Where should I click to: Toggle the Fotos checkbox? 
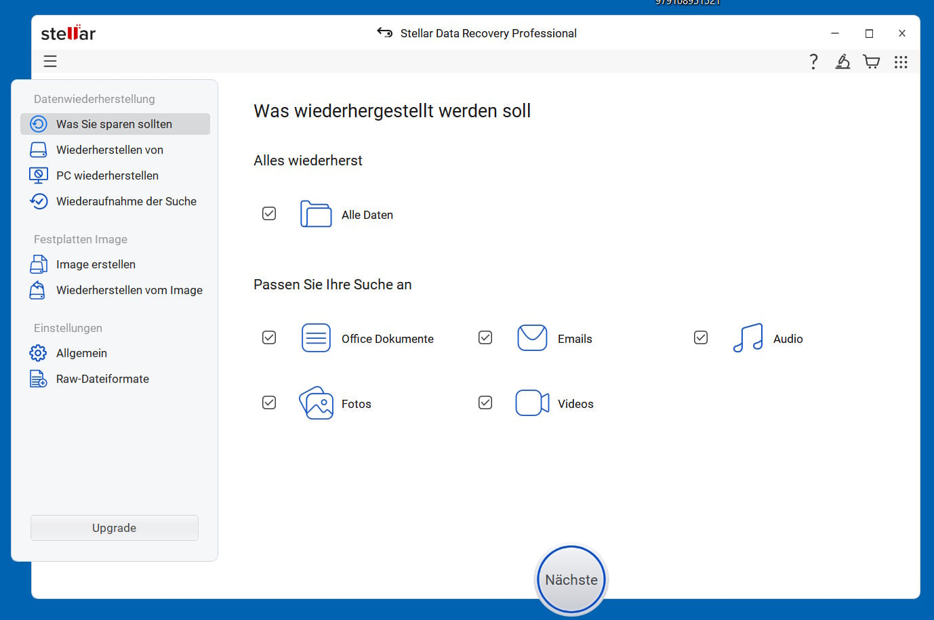(269, 403)
